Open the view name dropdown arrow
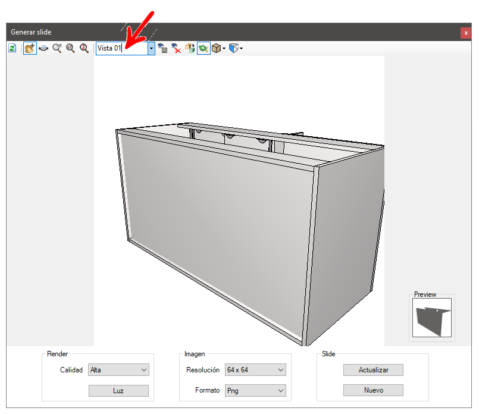Screen dimensions: 479x414 point(152,49)
